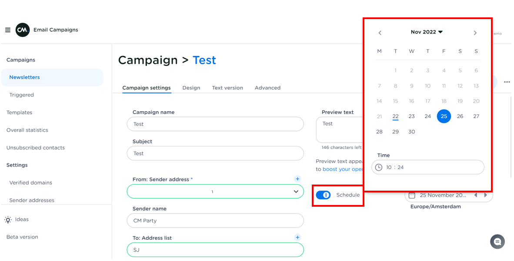Click the plus icon beside Sender address

(x=297, y=178)
